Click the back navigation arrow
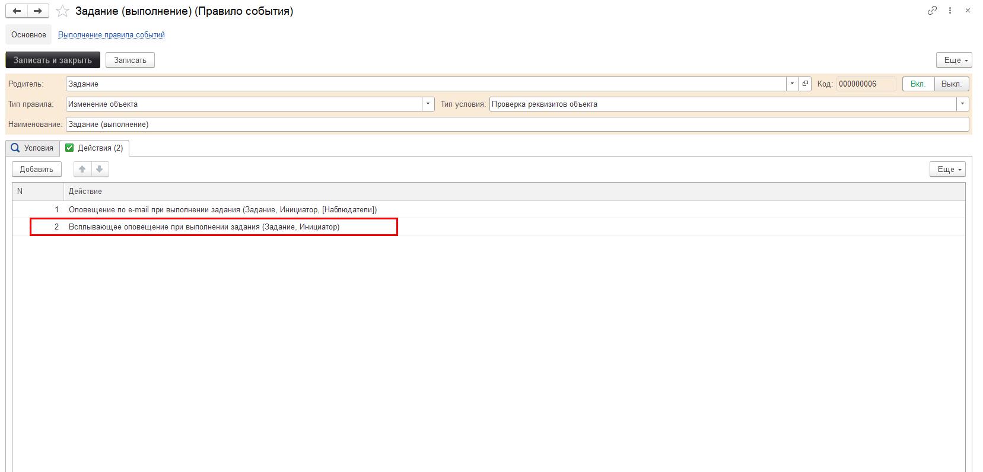The width and height of the screenshot is (983, 472). (x=17, y=11)
